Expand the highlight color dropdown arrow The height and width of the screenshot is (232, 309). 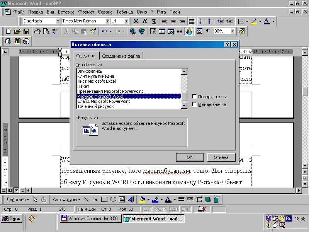pyautogui.click(x=260, y=21)
